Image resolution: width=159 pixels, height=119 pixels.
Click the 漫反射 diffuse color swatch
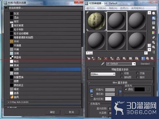pos(110,94)
